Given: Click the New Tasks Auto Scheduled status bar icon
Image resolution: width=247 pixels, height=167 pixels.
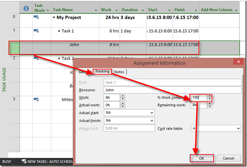Looking at the screenshot, I should coord(24,162).
